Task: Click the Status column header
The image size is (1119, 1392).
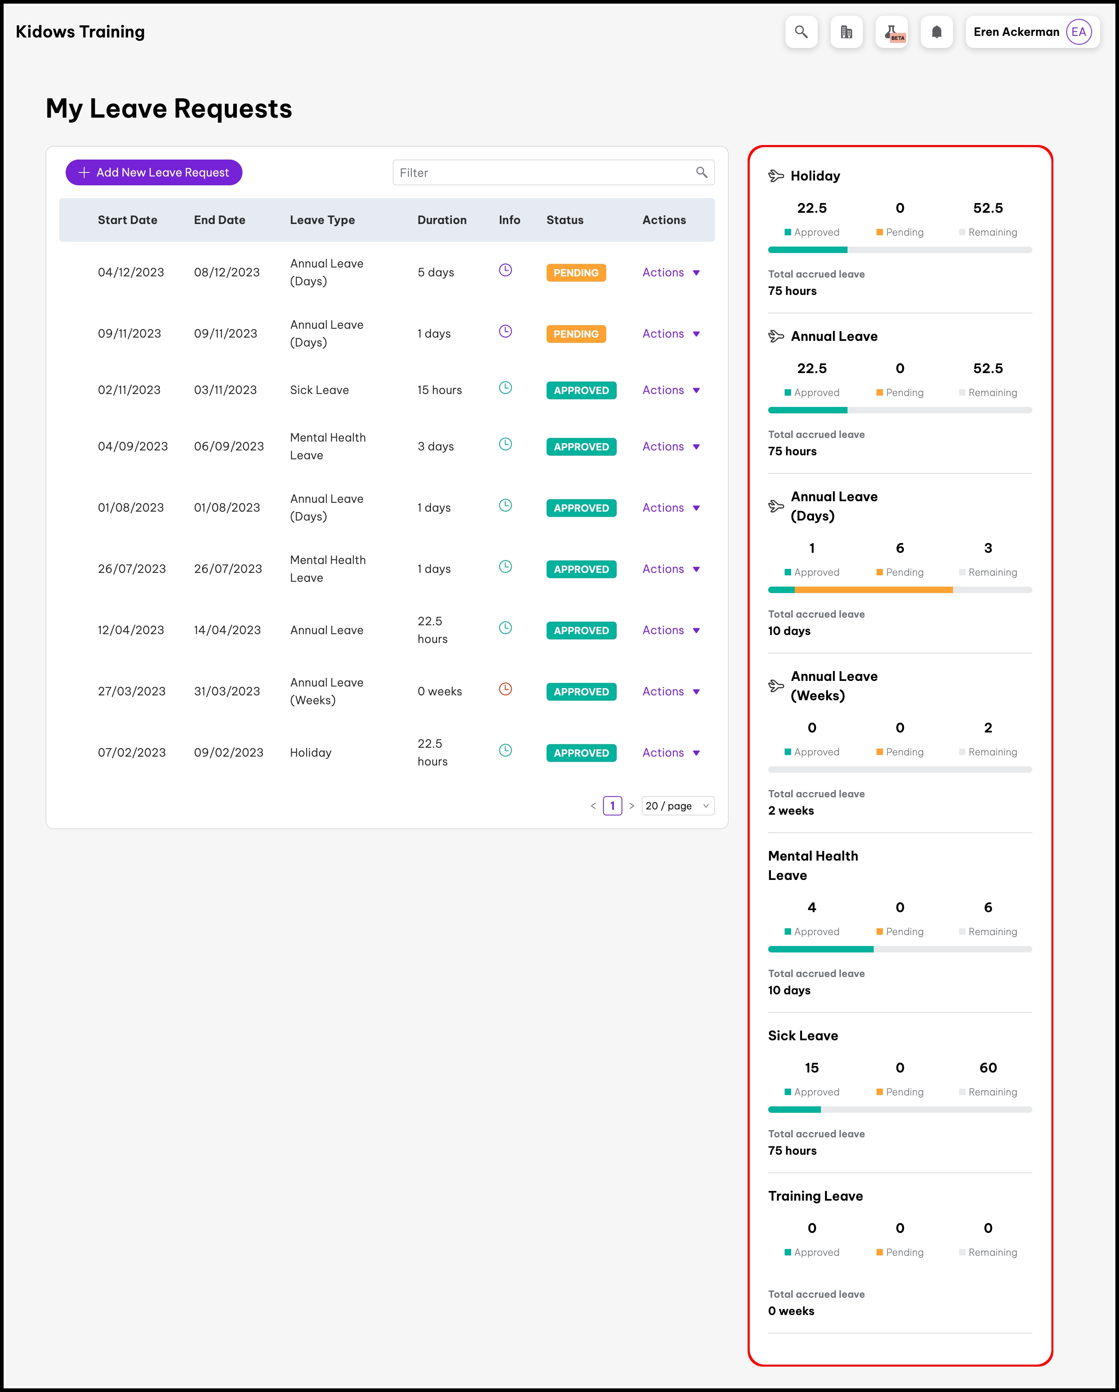Action: [x=565, y=220]
